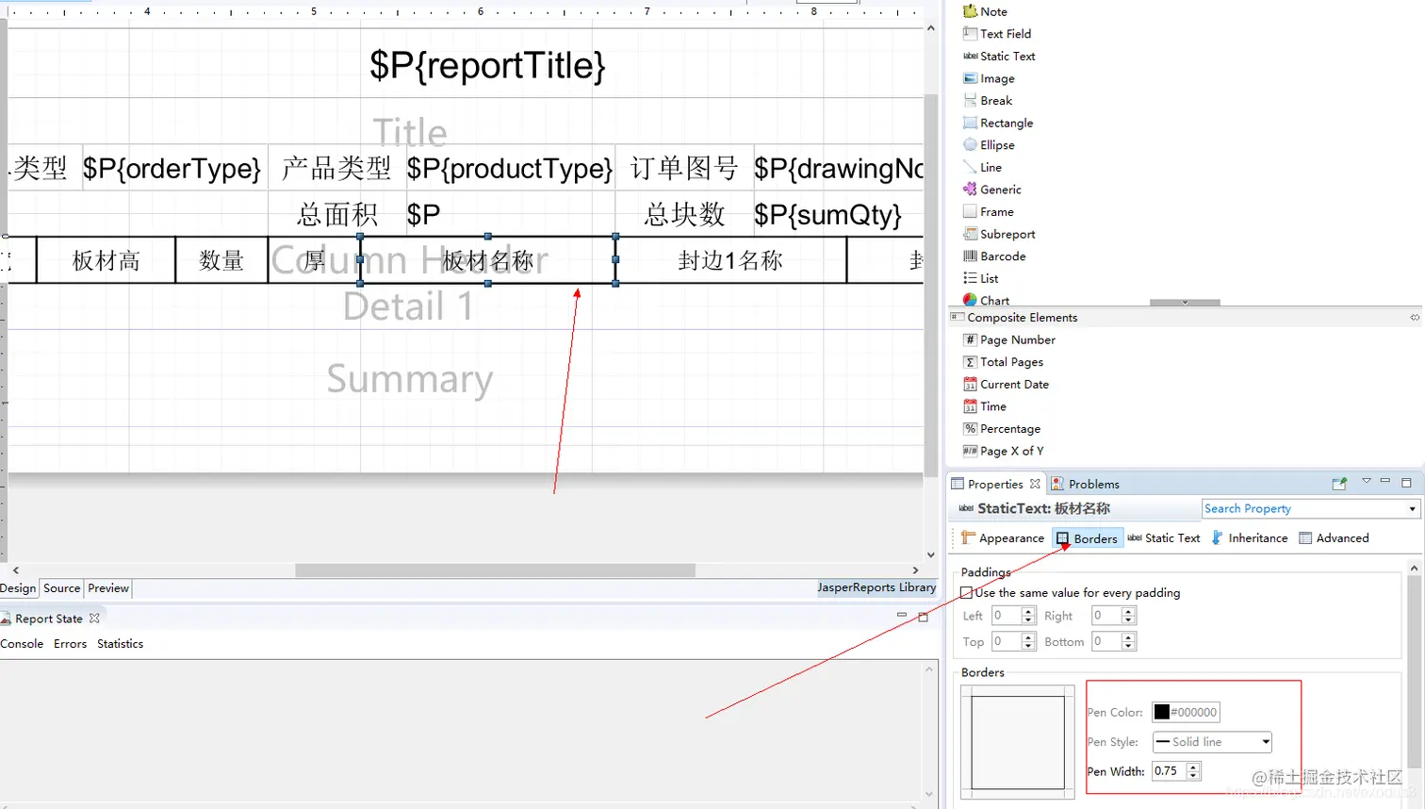The image size is (1425, 809).
Task: Open the Pen Color black swatch
Action: pyautogui.click(x=1162, y=712)
